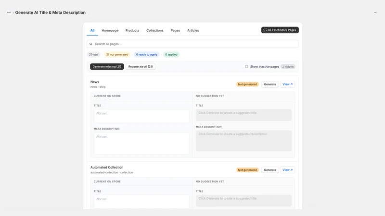
Task: Switch to the Products tab
Action: [132, 30]
